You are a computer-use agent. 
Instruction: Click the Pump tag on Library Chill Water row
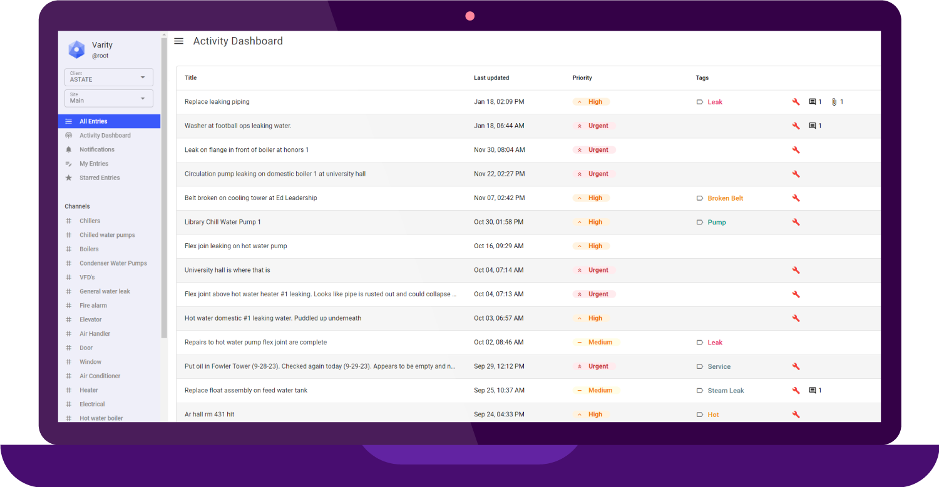(717, 222)
